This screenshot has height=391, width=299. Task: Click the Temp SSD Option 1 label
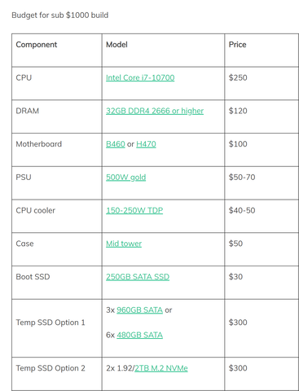51,323
